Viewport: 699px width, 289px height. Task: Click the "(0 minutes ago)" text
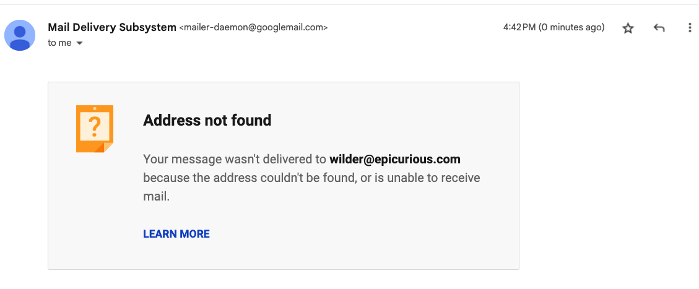click(571, 27)
